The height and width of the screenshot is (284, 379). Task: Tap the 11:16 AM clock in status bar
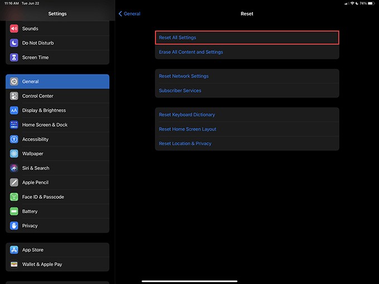pyautogui.click(x=12, y=3)
